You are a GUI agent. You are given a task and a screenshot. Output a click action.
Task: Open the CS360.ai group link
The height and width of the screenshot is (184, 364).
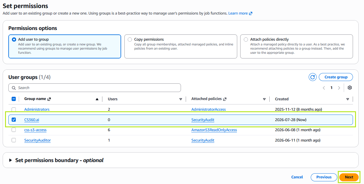point(32,120)
